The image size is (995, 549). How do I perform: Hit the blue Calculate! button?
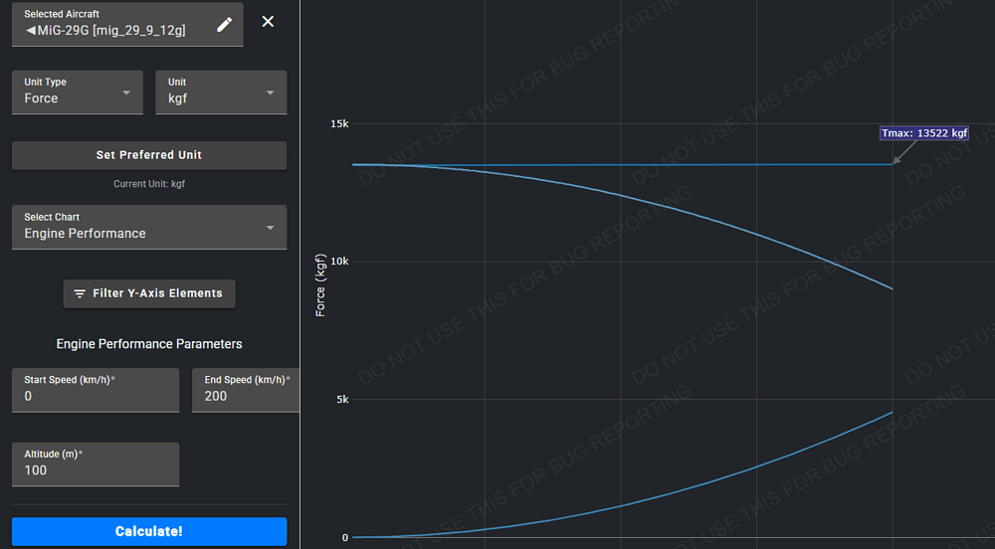149,531
